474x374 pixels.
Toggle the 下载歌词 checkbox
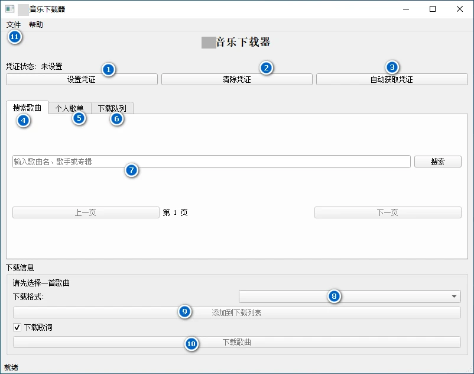(17, 327)
